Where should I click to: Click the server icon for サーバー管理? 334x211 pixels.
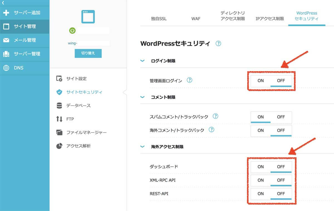coord(6,54)
